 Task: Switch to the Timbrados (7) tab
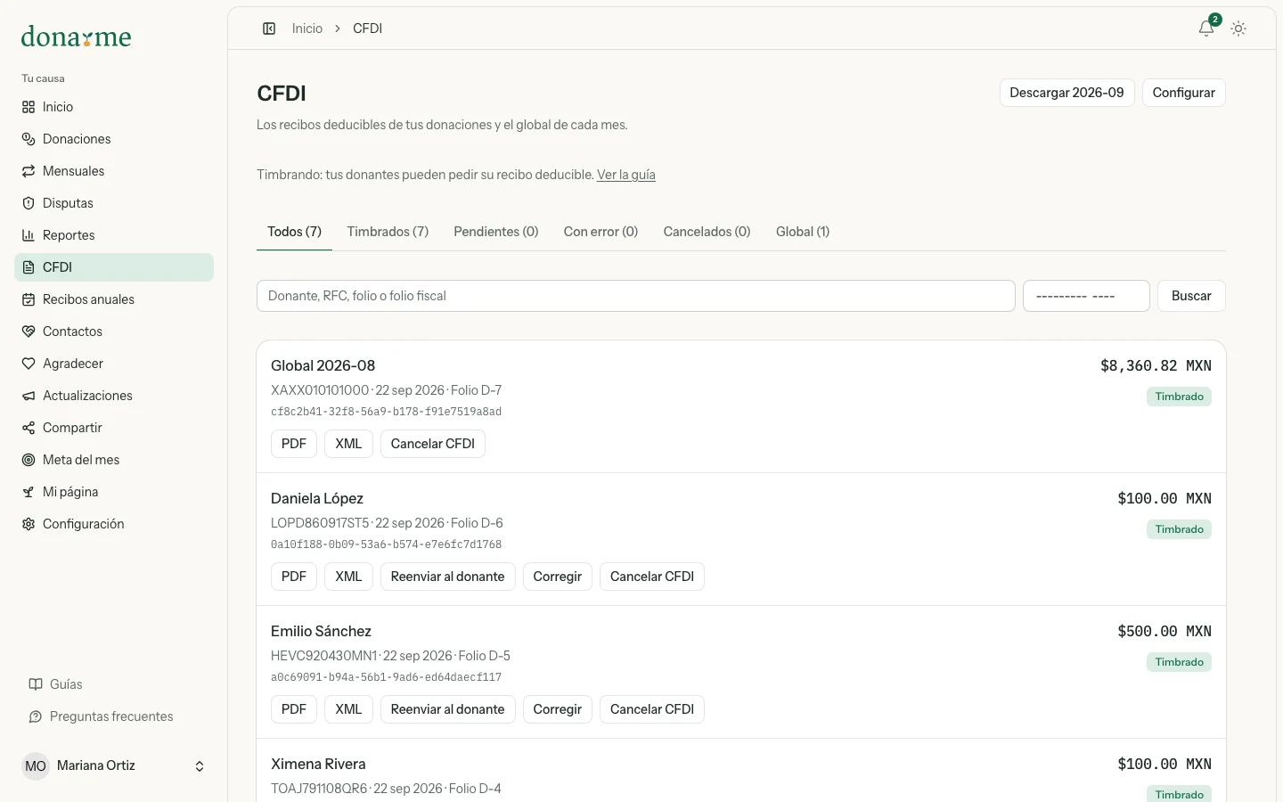(x=388, y=232)
